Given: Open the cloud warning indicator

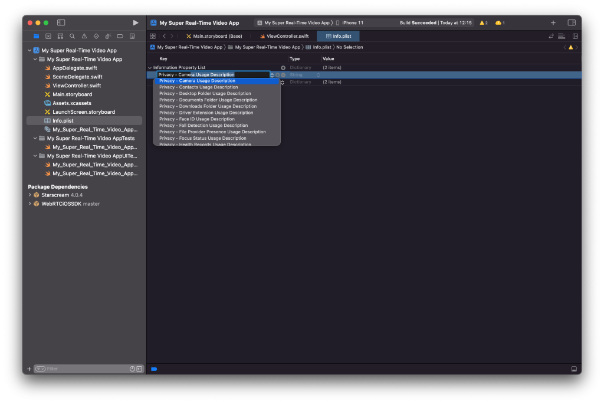Looking at the screenshot, I should 500,23.
